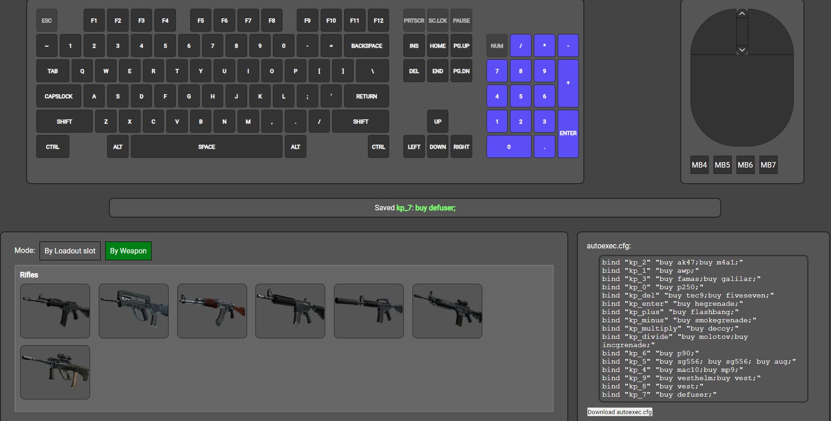The width and height of the screenshot is (831, 421).
Task: Choose the HOME key
Action: point(438,46)
